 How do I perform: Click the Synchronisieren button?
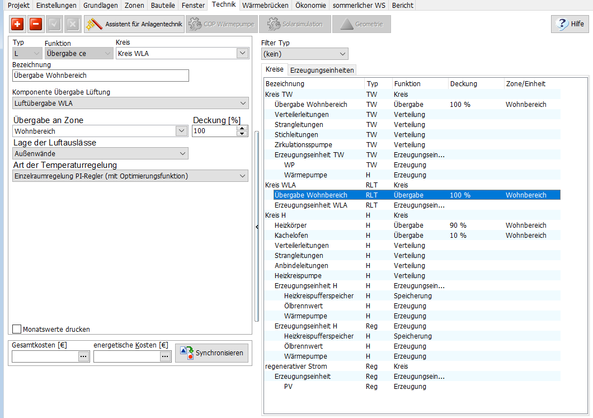click(x=212, y=353)
